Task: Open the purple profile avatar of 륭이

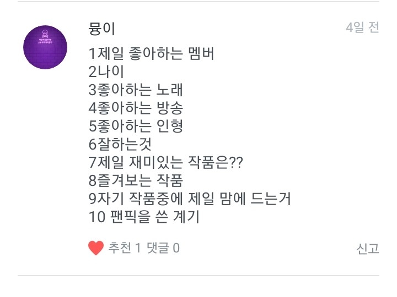Action: [45, 47]
